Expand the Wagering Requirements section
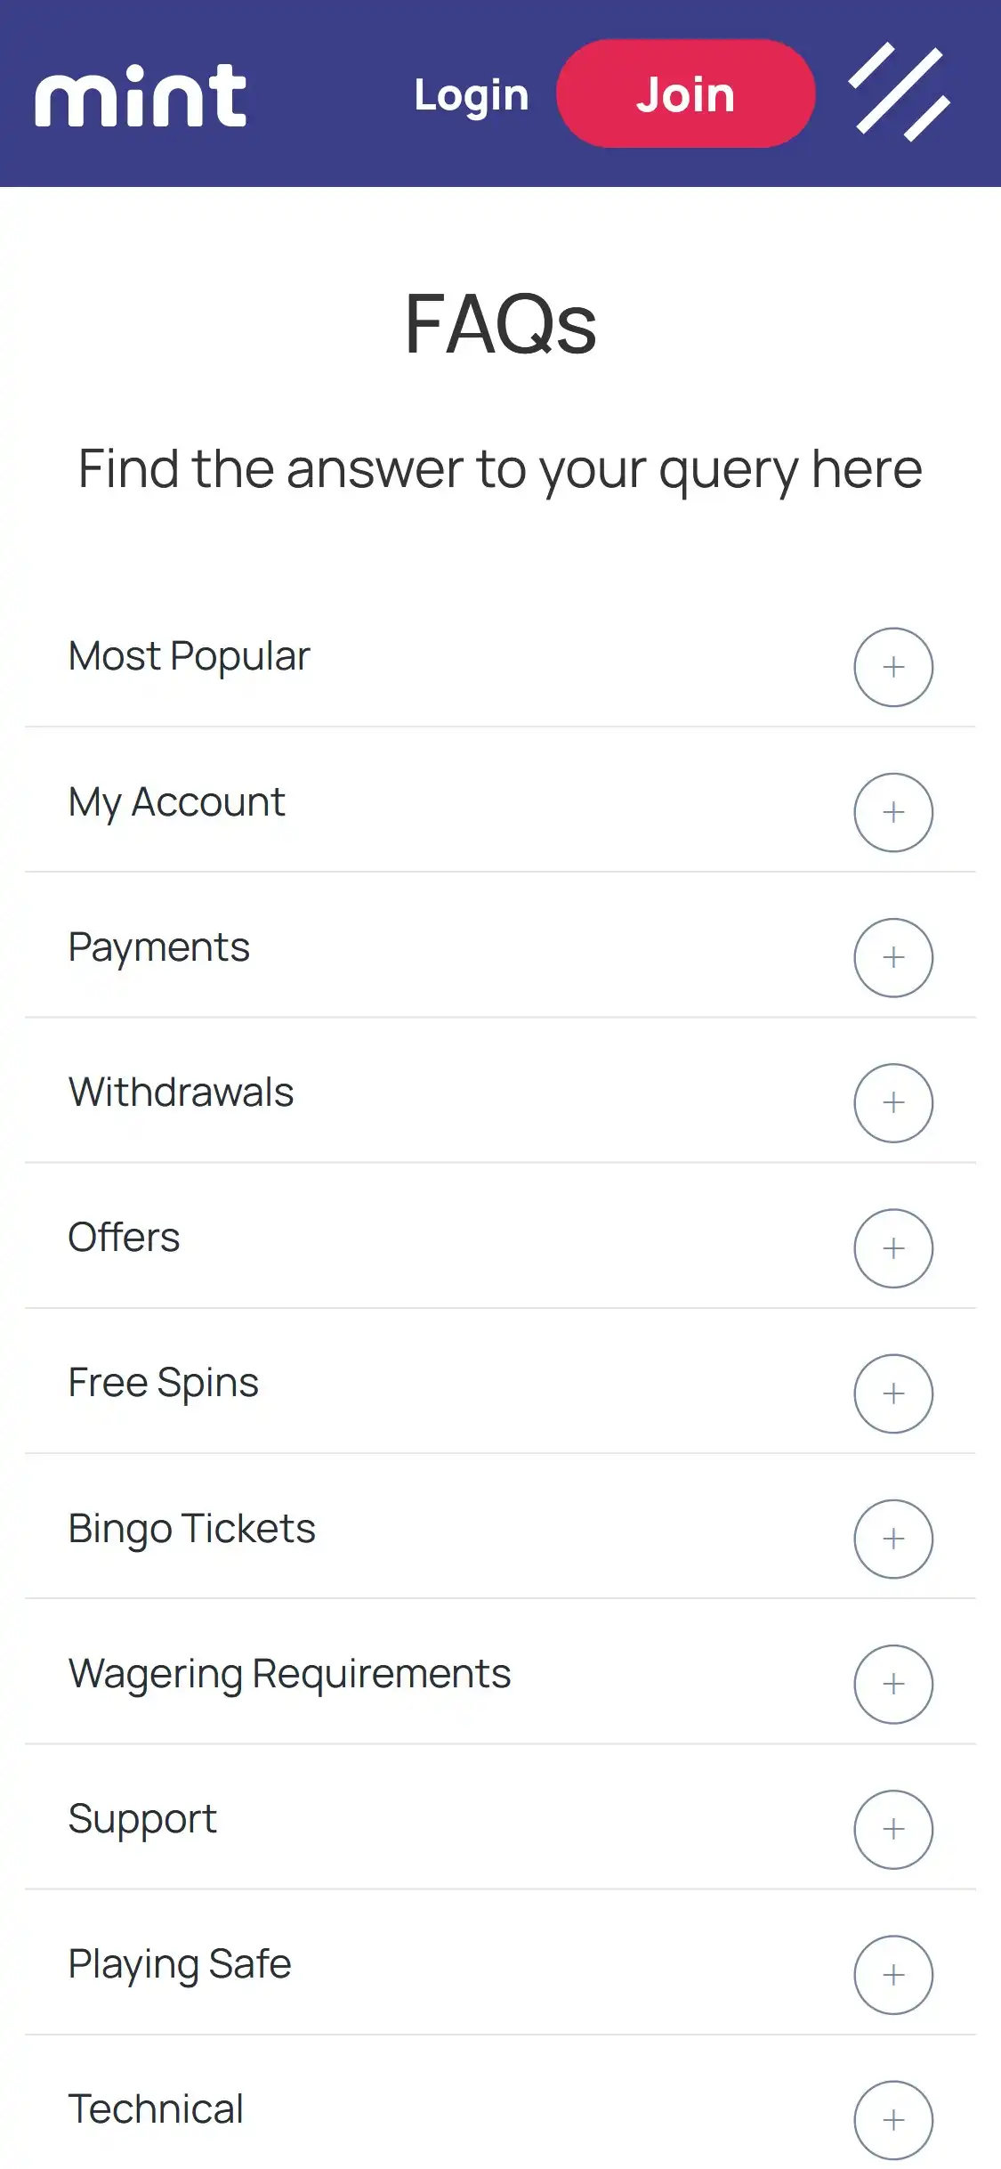Viewport: 1001px width, 2169px height. 893,1684
